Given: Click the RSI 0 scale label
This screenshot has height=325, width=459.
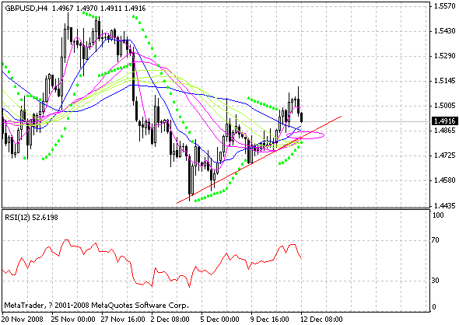Looking at the screenshot, I should [x=434, y=307].
